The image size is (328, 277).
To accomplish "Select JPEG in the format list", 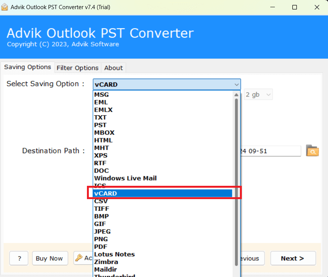I will coord(163,231).
